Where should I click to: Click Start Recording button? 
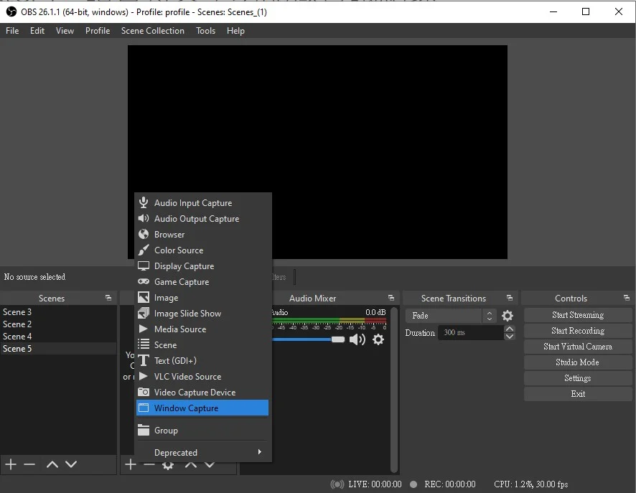[578, 331]
